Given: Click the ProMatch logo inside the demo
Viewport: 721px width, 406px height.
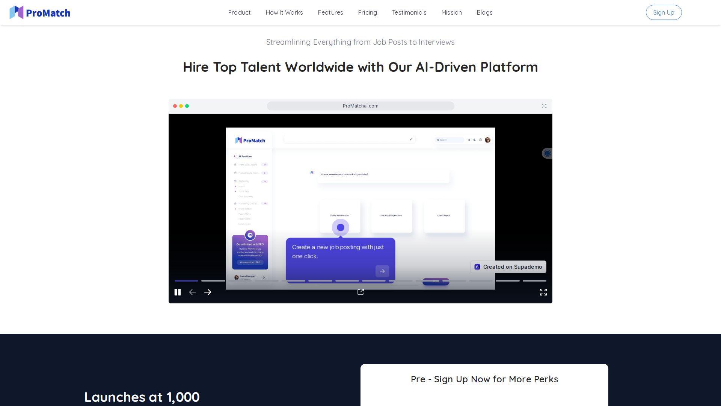Looking at the screenshot, I should pos(250,140).
